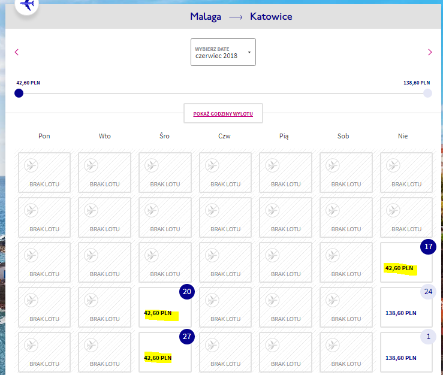The image size is (443, 375).
Task: Open the month dropdown czerwiec 2018
Action: 223,52
